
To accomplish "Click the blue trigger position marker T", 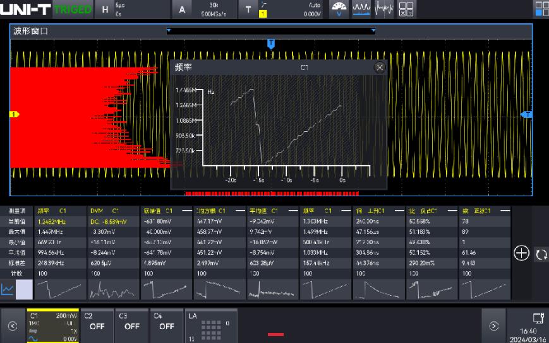I will coord(271,44).
